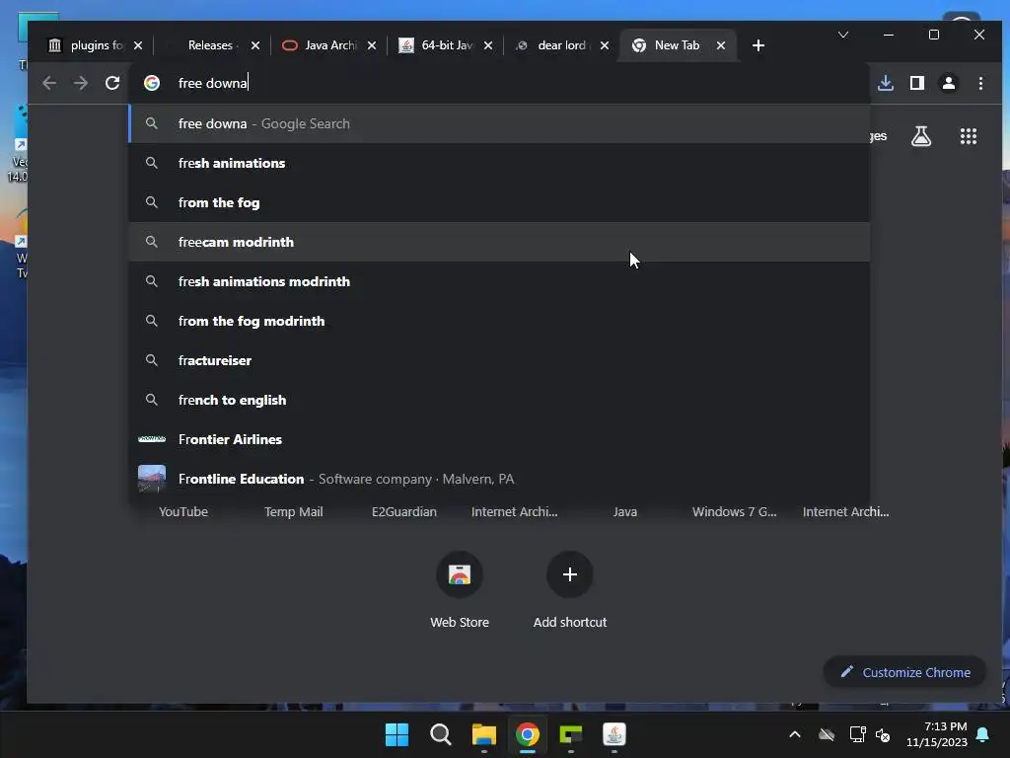
Task: Close the 'plugins fo' tab
Action: pos(138,45)
